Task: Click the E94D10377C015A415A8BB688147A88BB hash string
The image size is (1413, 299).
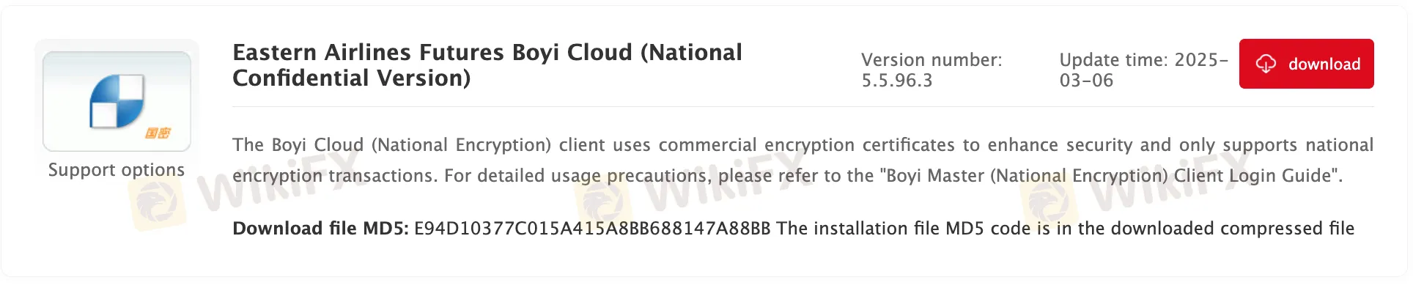Action: coord(592,229)
